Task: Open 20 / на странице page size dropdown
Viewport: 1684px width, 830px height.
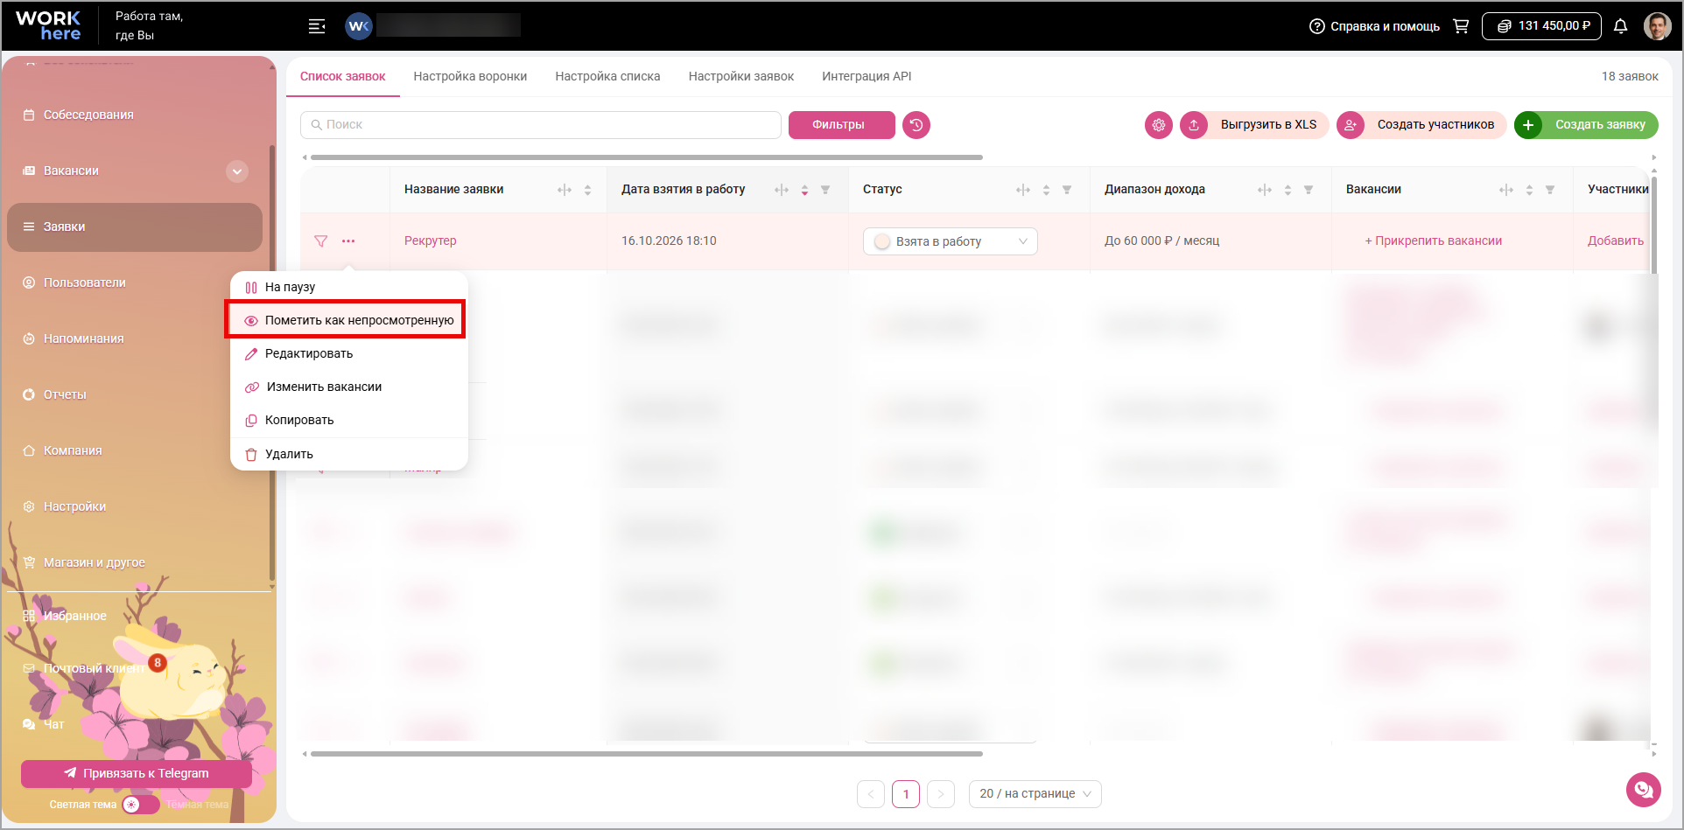Action: coord(1035,794)
